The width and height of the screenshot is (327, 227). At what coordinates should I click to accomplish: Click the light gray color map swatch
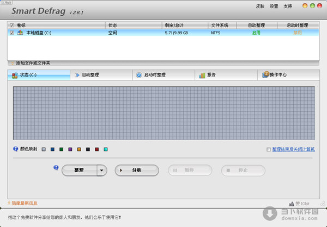coord(44,149)
